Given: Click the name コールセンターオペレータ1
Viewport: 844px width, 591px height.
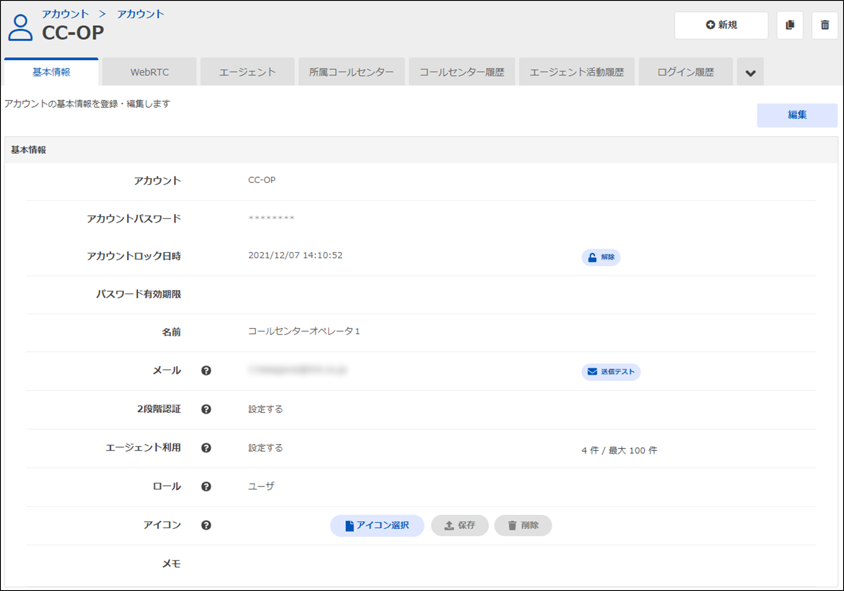Looking at the screenshot, I should tap(304, 331).
